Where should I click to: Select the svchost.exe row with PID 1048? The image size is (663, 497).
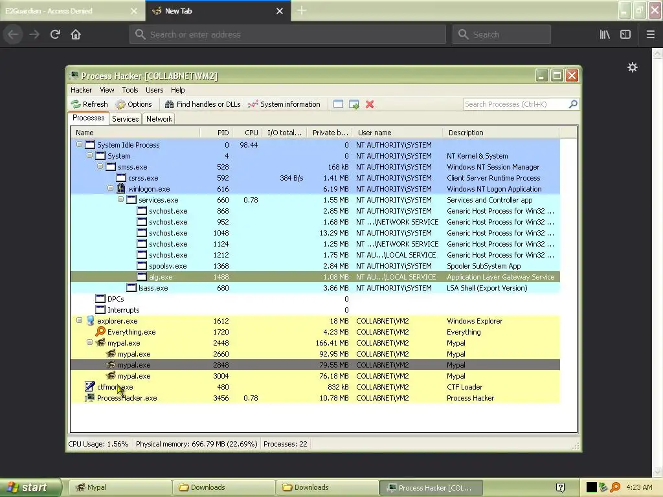[x=315, y=233]
